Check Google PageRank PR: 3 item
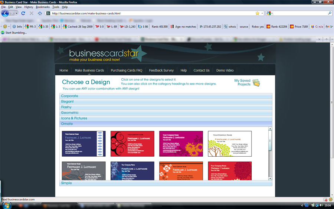The image size is (334, 209). (x=30, y=27)
